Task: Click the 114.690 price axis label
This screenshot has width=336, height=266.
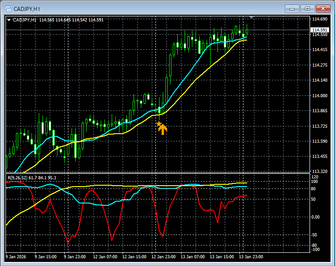Action: (320, 19)
